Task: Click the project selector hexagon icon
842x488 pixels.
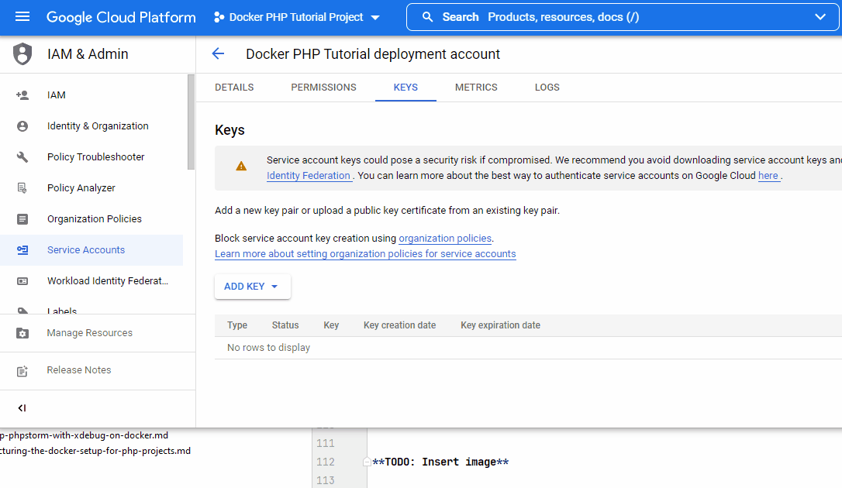Action: point(219,17)
